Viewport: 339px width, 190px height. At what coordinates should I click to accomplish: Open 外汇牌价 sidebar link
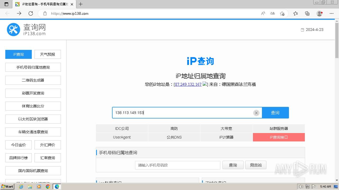pyautogui.click(x=48, y=145)
